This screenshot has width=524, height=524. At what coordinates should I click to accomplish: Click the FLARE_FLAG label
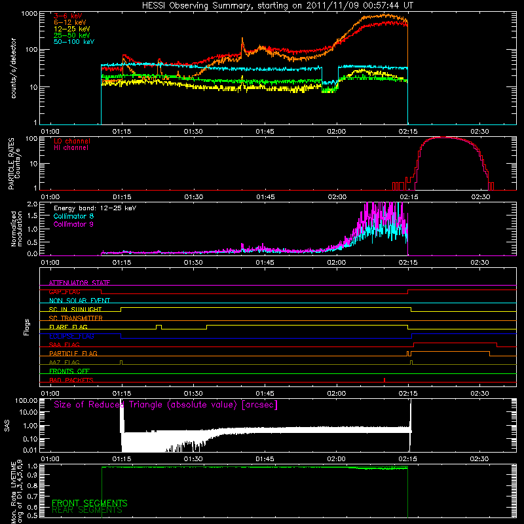click(68, 327)
